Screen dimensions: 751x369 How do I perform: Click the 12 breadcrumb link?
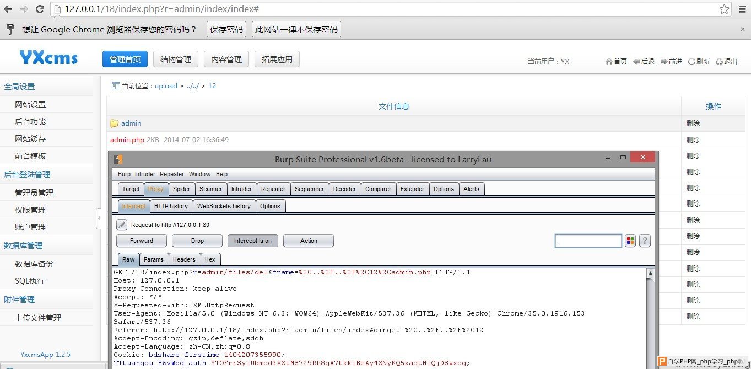click(212, 86)
